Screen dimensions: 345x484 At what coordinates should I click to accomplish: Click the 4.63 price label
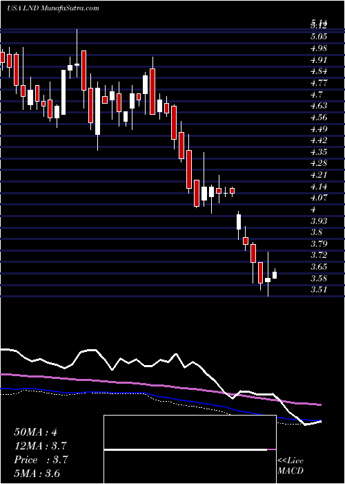click(319, 106)
